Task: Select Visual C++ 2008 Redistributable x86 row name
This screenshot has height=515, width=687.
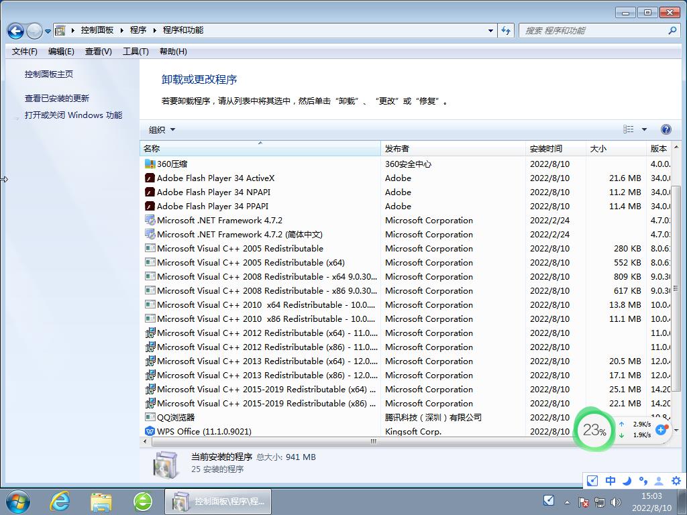Action: (x=267, y=290)
